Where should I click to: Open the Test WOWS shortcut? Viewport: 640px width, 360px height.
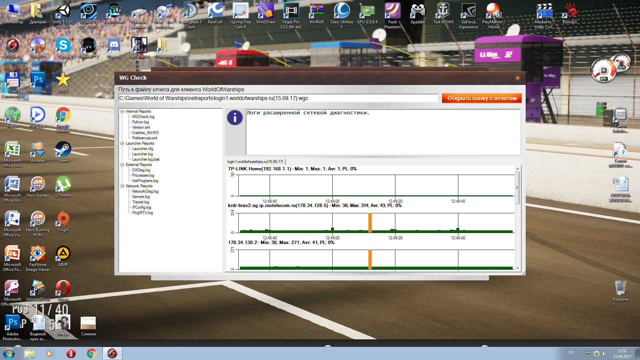[x=443, y=13]
